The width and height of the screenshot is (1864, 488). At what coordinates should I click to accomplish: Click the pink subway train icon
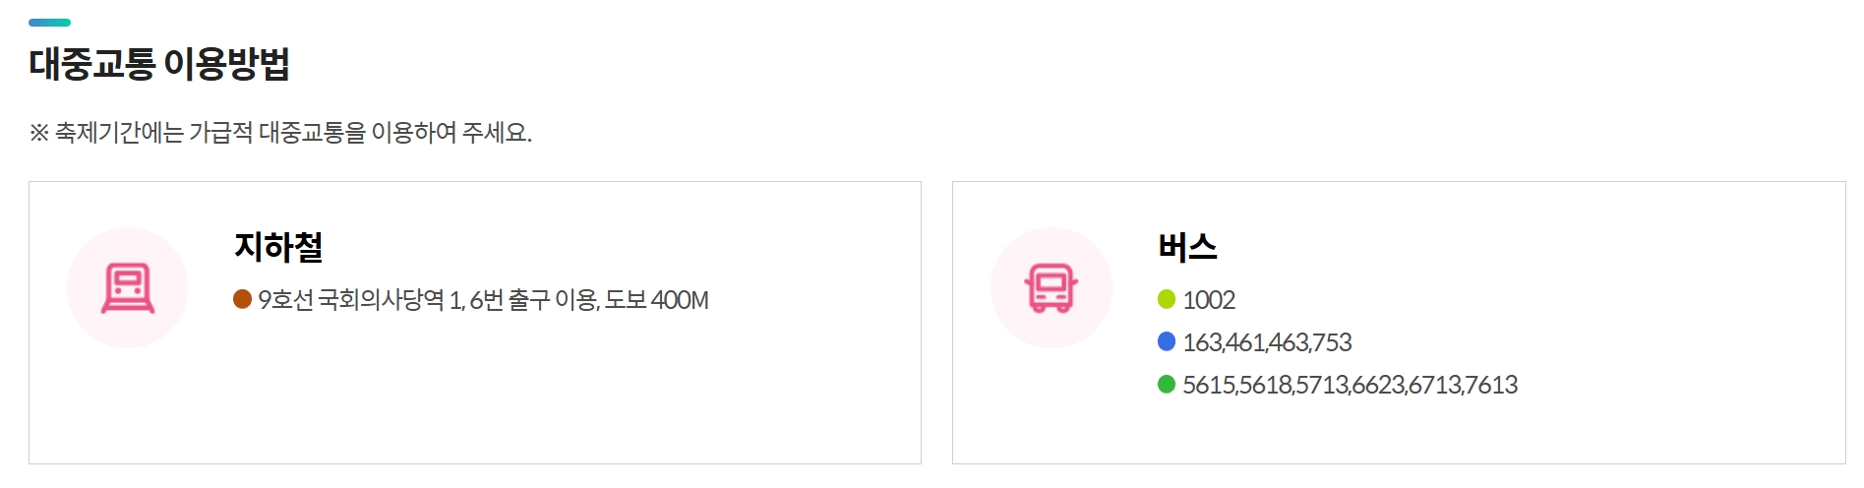[128, 288]
